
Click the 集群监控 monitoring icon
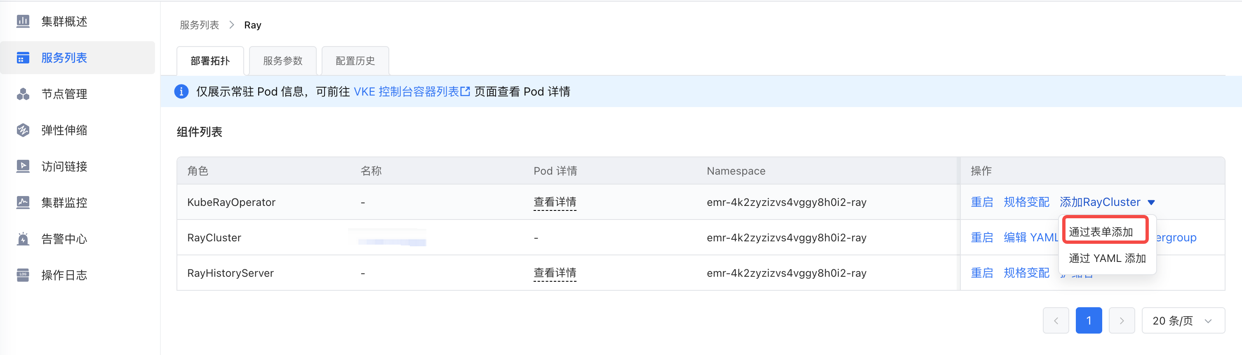[23, 202]
